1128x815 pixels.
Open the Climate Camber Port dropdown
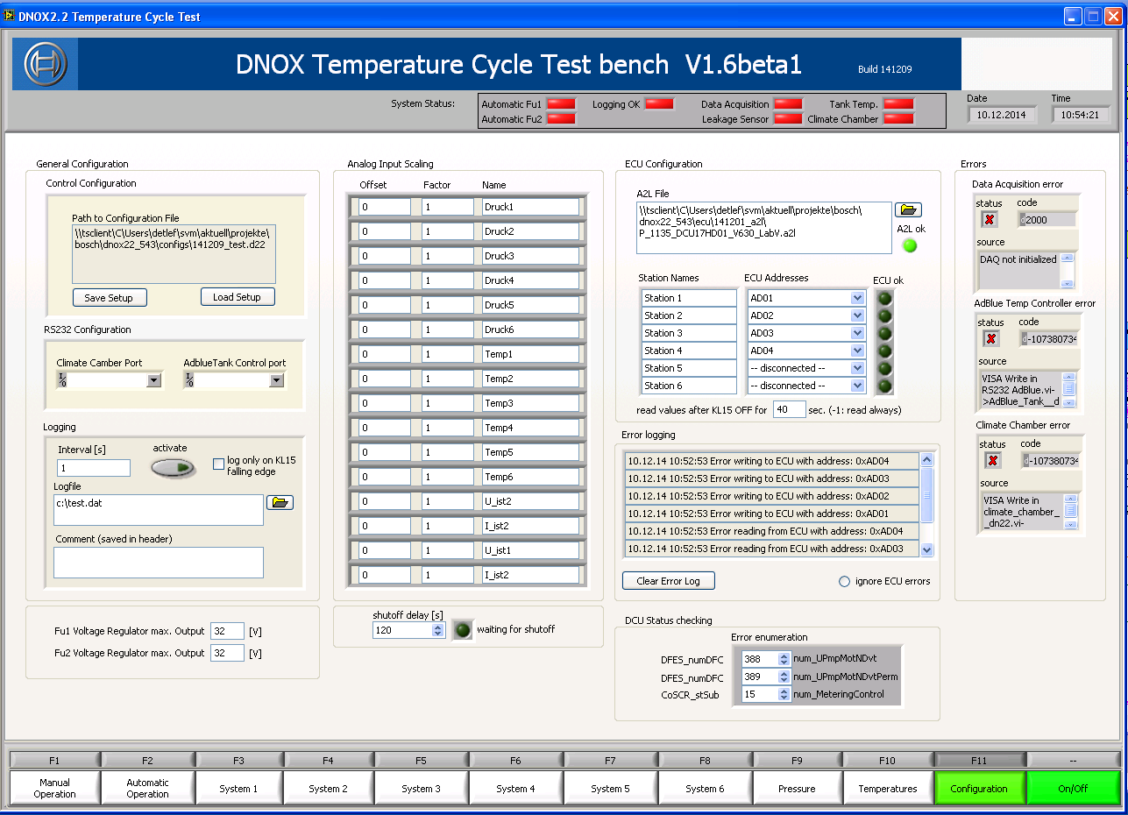tap(154, 380)
